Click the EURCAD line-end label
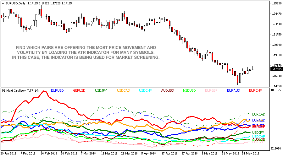 tap(259, 114)
